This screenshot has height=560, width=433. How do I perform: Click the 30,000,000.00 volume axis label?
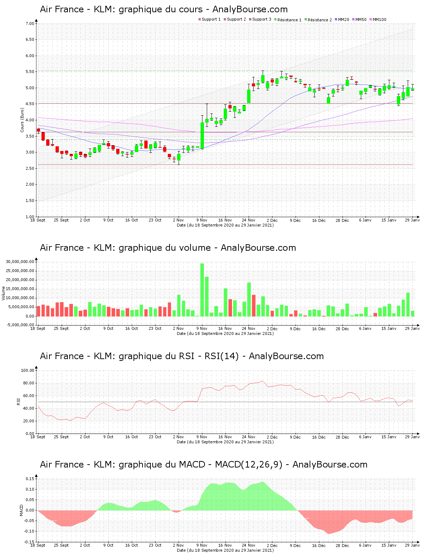pyautogui.click(x=20, y=262)
